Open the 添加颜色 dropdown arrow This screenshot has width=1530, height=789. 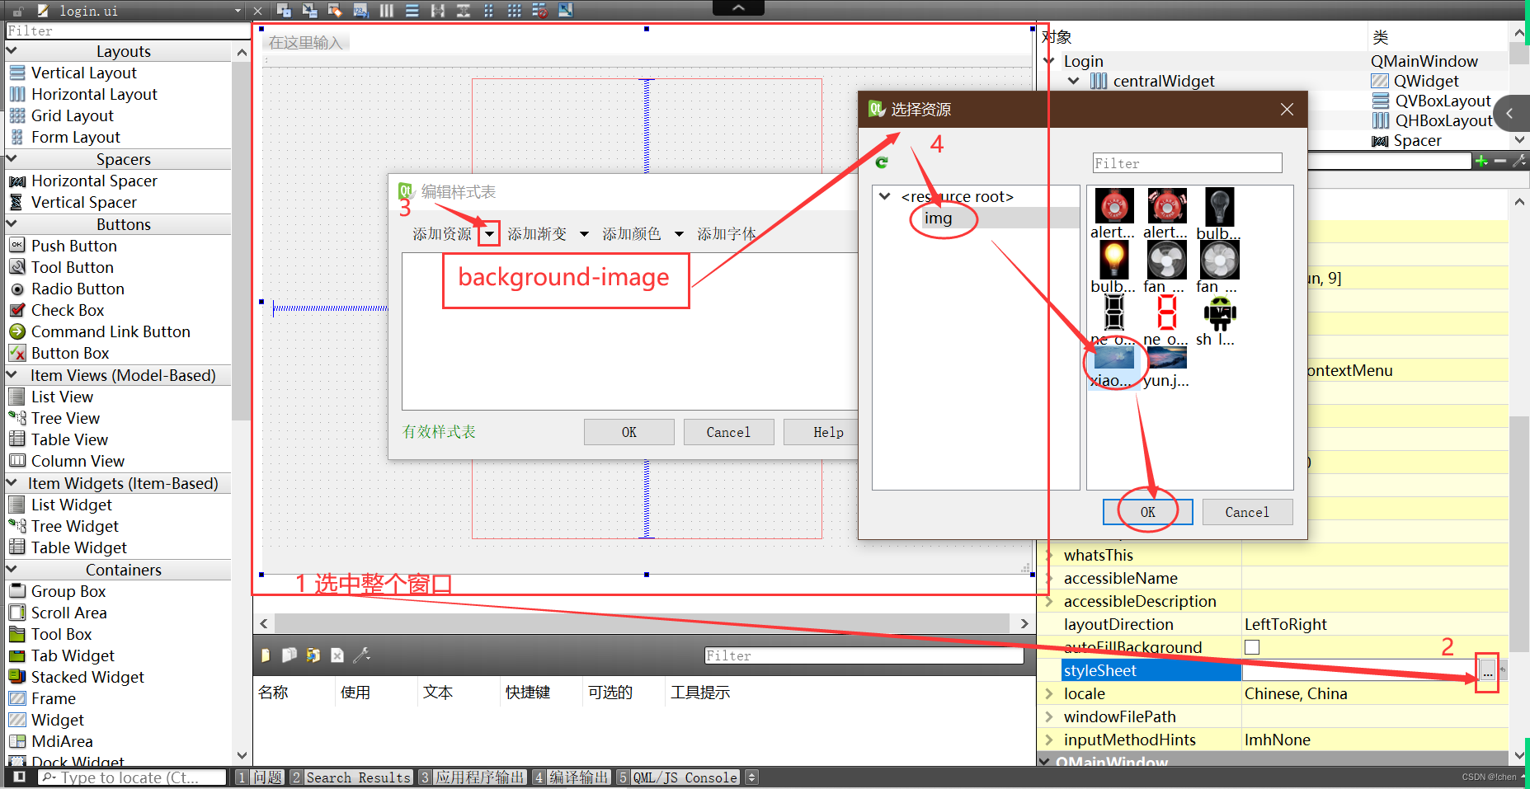click(x=679, y=234)
